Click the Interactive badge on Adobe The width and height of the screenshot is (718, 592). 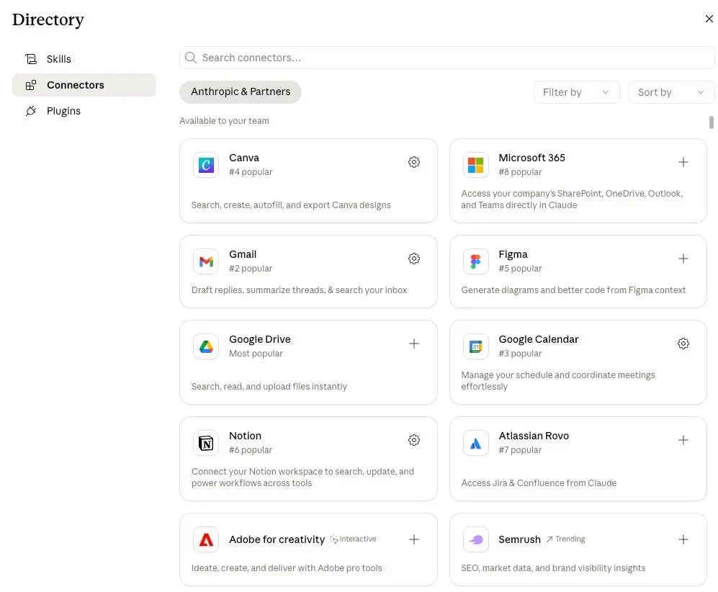353,539
